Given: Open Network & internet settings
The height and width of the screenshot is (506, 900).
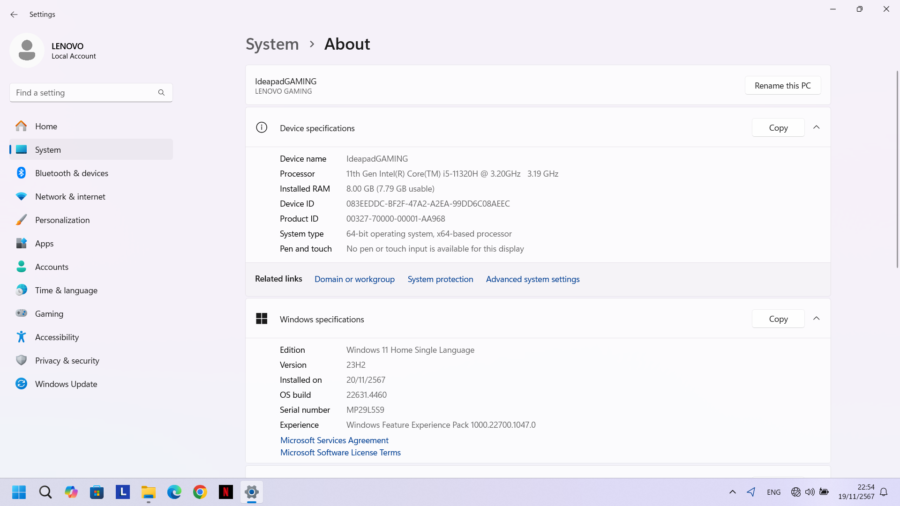Looking at the screenshot, I should pos(91,196).
